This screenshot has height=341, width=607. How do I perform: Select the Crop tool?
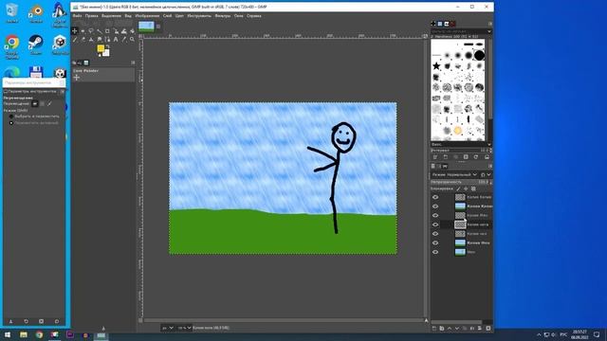(107, 31)
